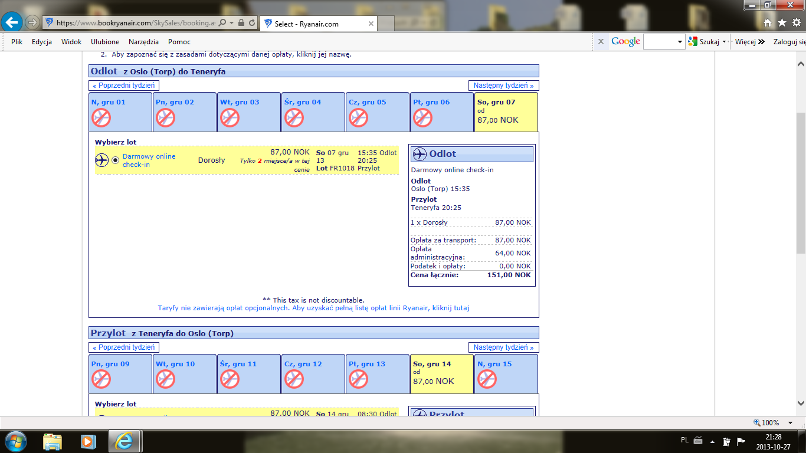
Task: Open the Widok menu
Action: coord(71,42)
